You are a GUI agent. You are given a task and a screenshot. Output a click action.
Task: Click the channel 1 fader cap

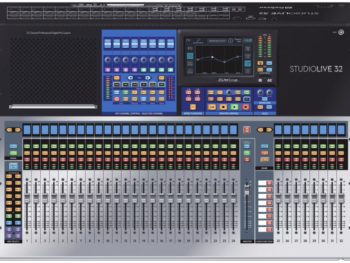(x=27, y=199)
